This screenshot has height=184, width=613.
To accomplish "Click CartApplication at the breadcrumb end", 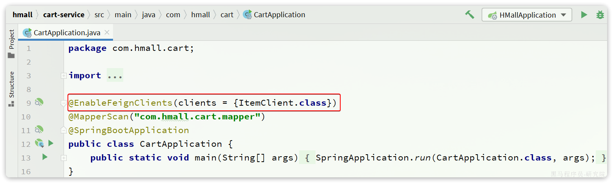I will (x=279, y=15).
